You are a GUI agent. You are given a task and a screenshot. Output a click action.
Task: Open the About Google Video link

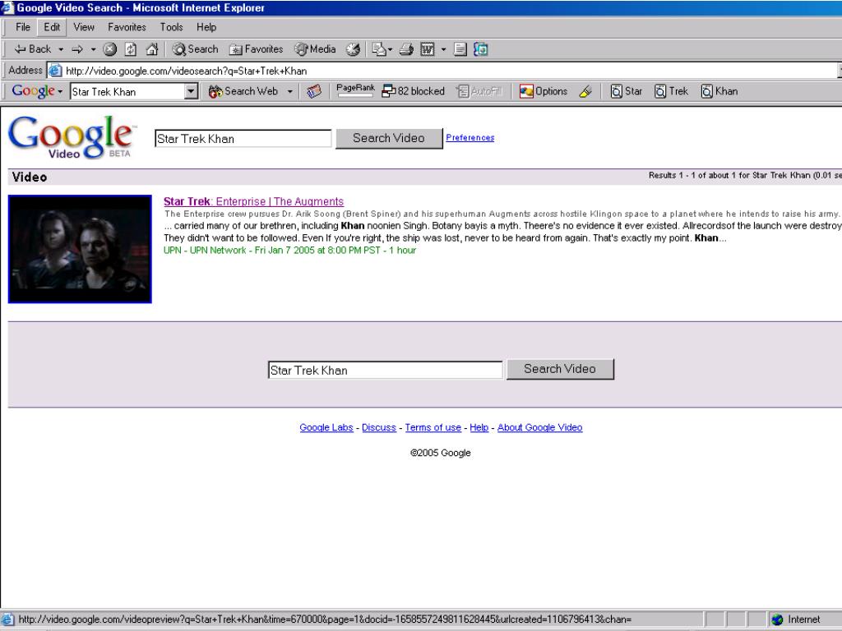coord(539,427)
